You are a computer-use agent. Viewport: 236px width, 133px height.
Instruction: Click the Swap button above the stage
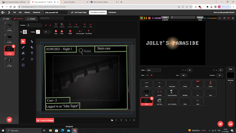point(200,18)
